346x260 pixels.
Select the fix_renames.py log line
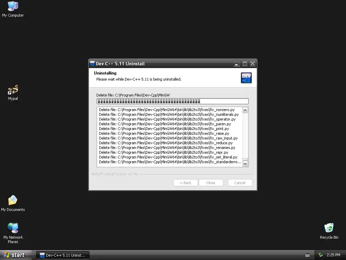point(167,148)
